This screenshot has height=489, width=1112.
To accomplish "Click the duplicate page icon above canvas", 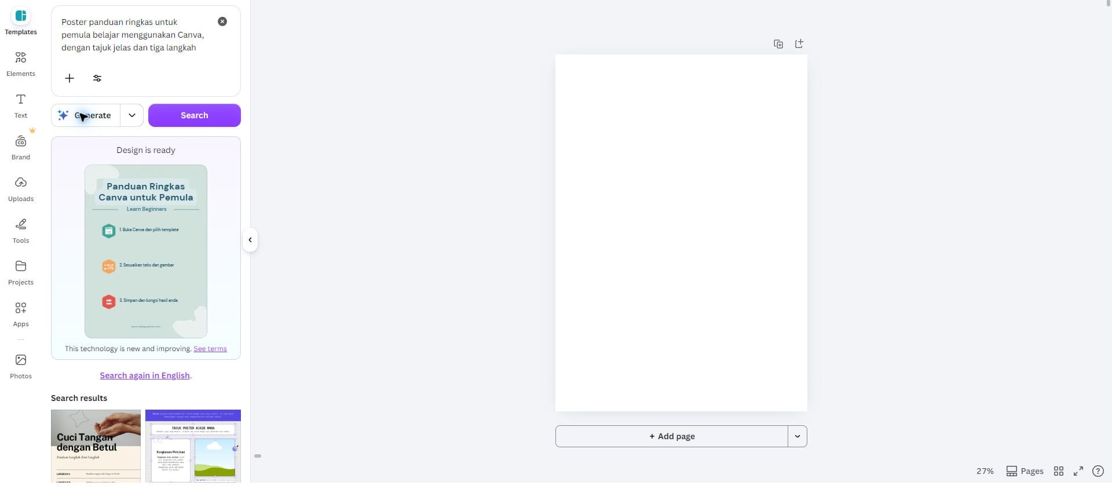I will click(x=778, y=44).
